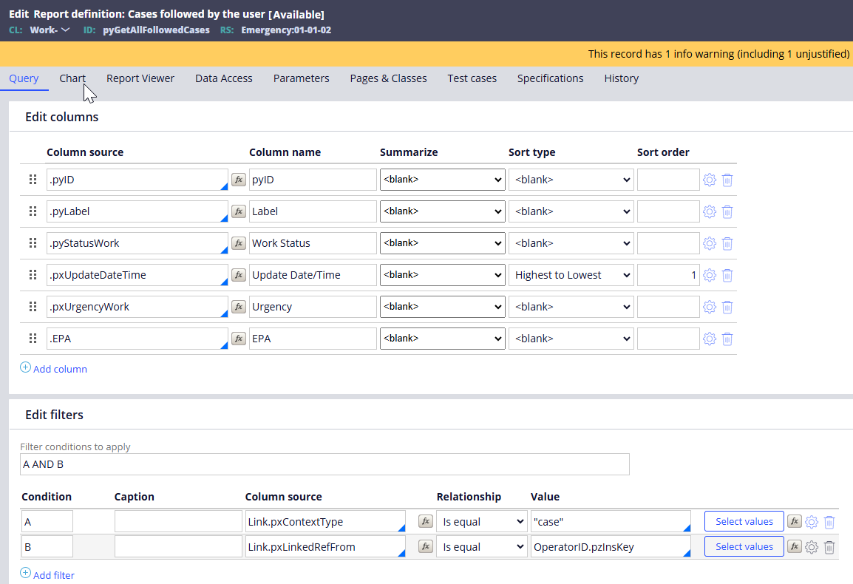This screenshot has width=853, height=584.
Task: Open the Data Access tab
Action: tap(223, 78)
